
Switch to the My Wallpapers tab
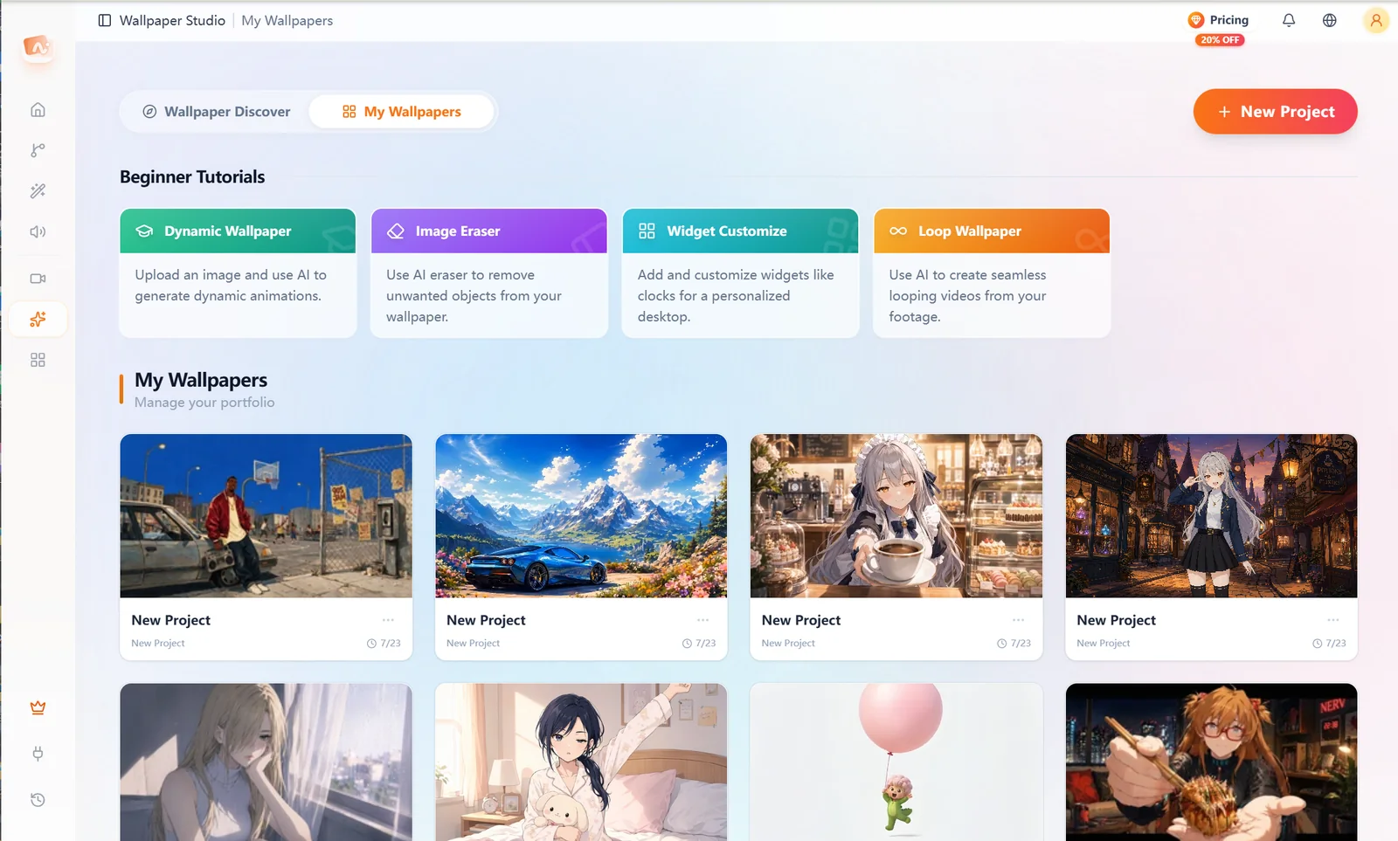pyautogui.click(x=402, y=112)
